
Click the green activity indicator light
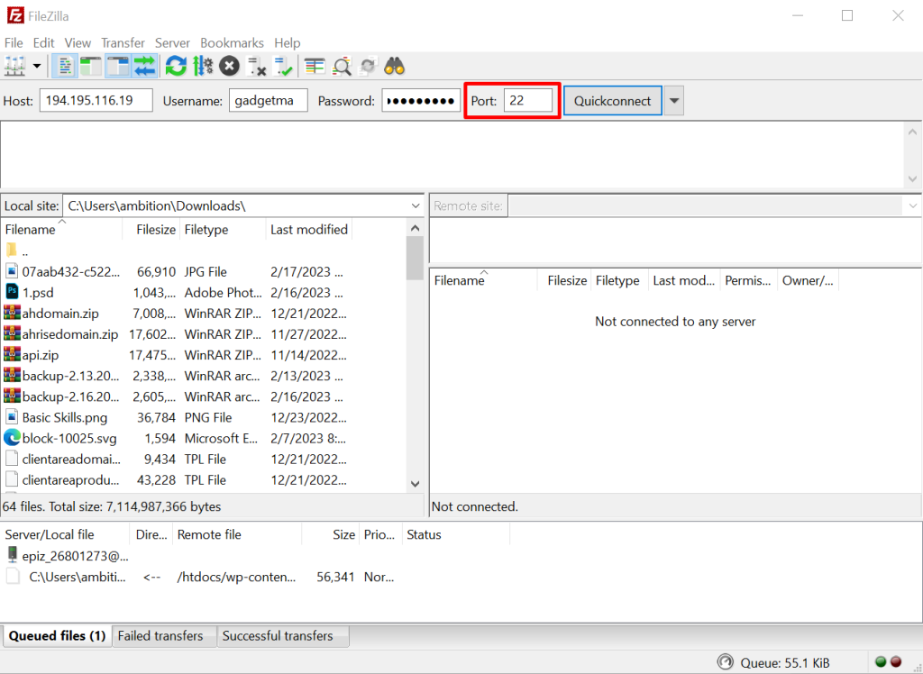pyautogui.click(x=882, y=661)
